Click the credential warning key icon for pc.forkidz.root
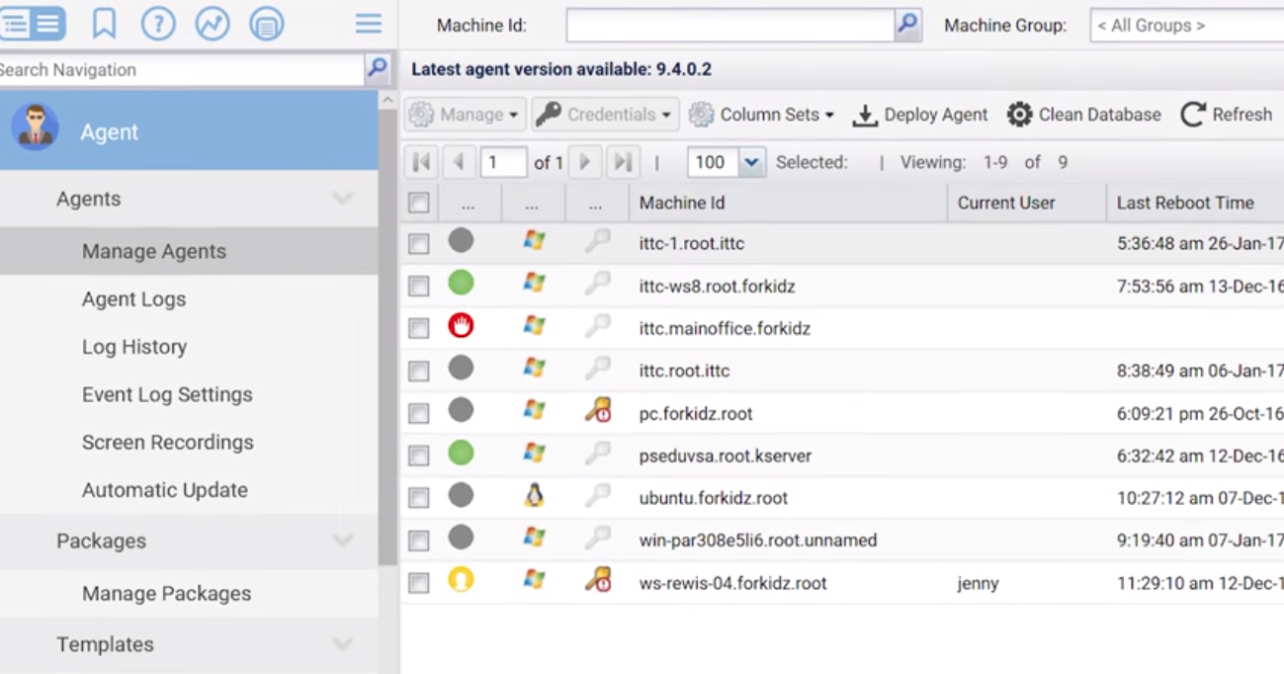The height and width of the screenshot is (674, 1284). point(598,410)
